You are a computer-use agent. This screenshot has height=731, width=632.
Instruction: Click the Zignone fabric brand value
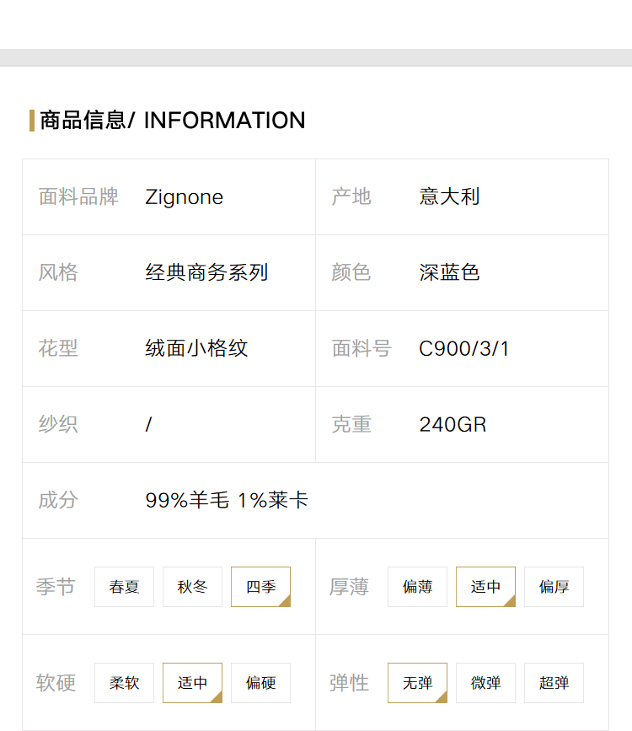pos(184,197)
